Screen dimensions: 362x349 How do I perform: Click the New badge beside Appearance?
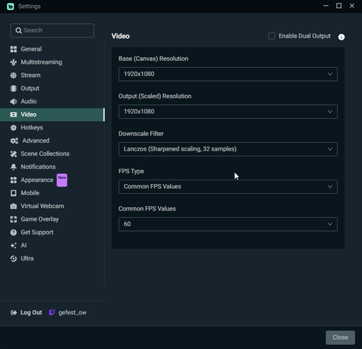click(x=62, y=180)
